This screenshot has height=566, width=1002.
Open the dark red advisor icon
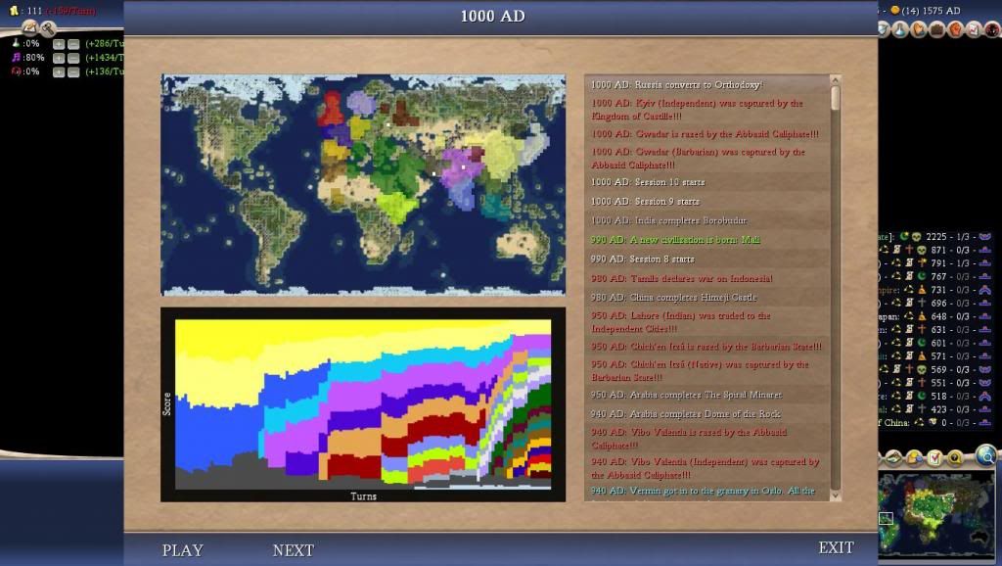click(992, 28)
